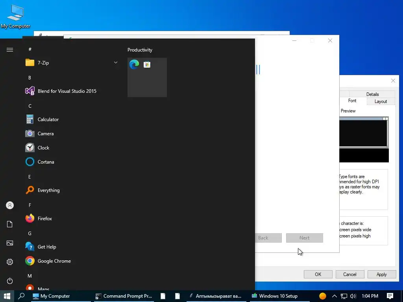Viewport: 403px width, 302px height.
Task: Switch to Command Prompt Properties taskbar item
Action: (124, 296)
